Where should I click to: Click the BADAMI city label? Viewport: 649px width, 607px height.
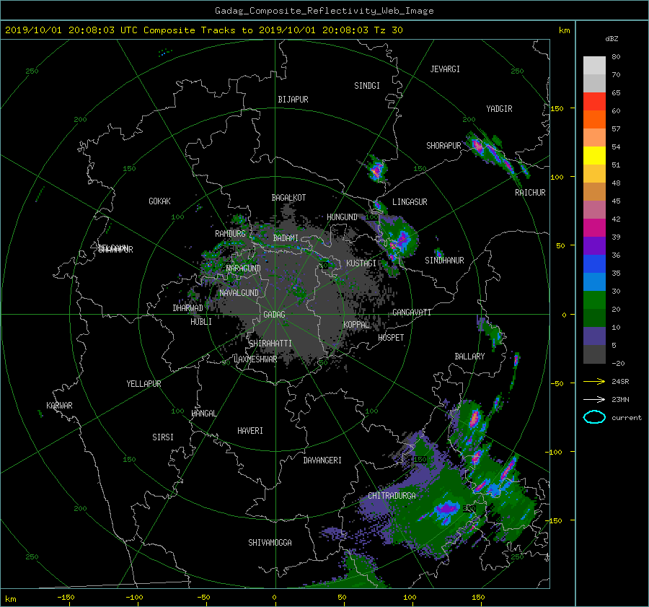tap(286, 238)
